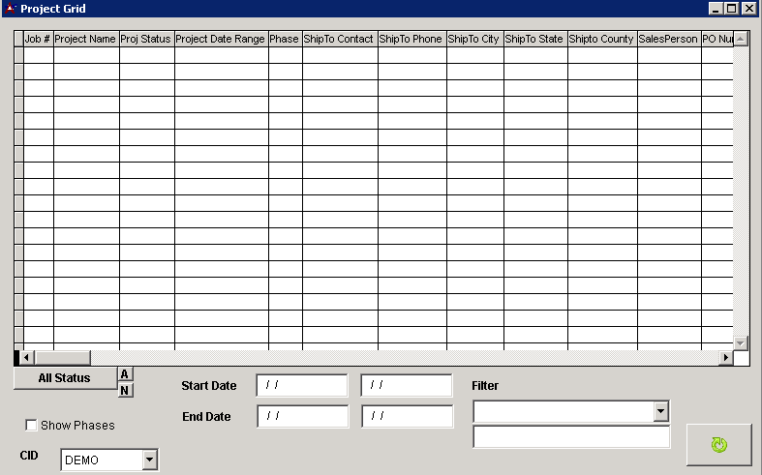Click the first Start Date field
This screenshot has height=475, width=762.
(301, 385)
